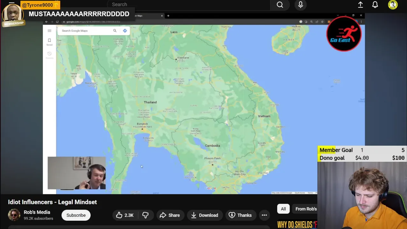Reload the page in embedded browser

[57, 22]
